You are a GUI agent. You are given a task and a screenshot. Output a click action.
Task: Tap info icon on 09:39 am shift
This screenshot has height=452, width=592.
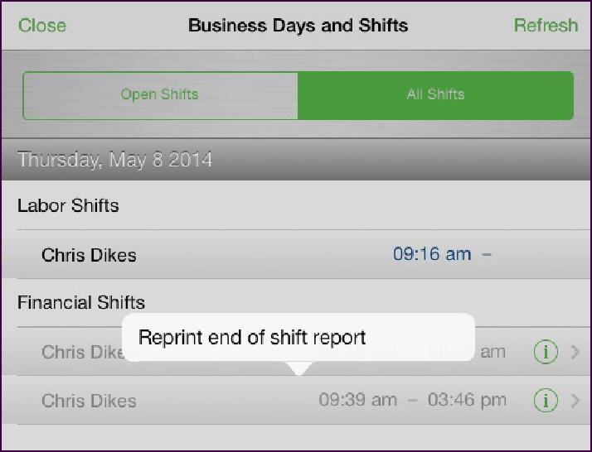pos(546,401)
